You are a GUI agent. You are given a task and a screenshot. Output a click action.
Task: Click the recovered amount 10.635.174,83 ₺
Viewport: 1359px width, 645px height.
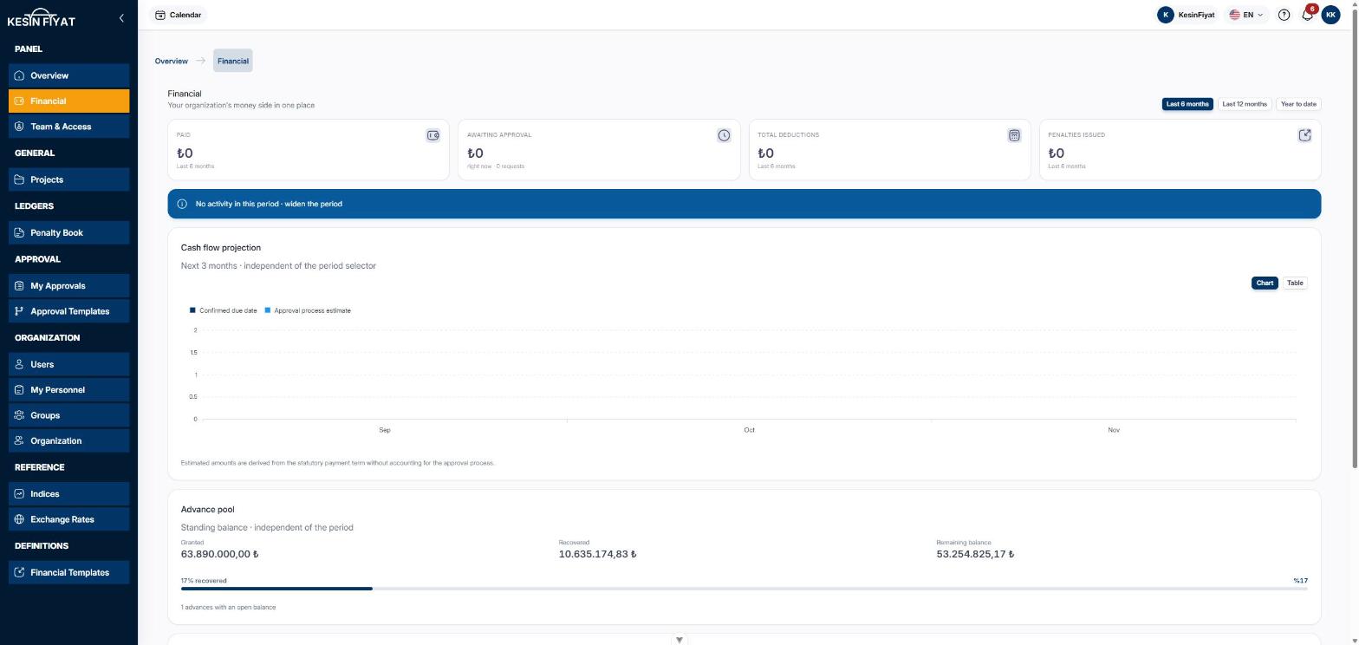(x=598, y=554)
